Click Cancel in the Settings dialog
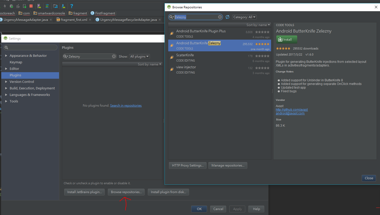Screen dimensions: 380x215 click(218, 209)
